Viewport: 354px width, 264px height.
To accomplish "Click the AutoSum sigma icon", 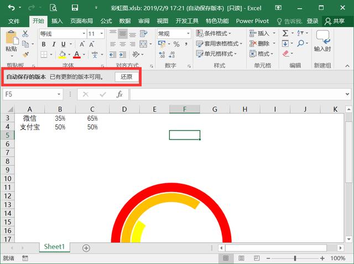I will 285,33.
